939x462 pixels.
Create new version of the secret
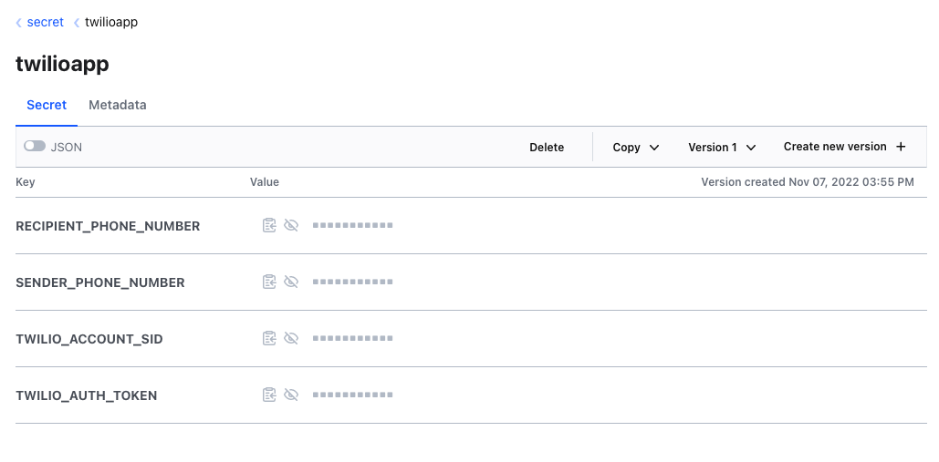[x=844, y=147]
